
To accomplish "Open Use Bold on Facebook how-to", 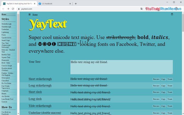I will 6,113.
